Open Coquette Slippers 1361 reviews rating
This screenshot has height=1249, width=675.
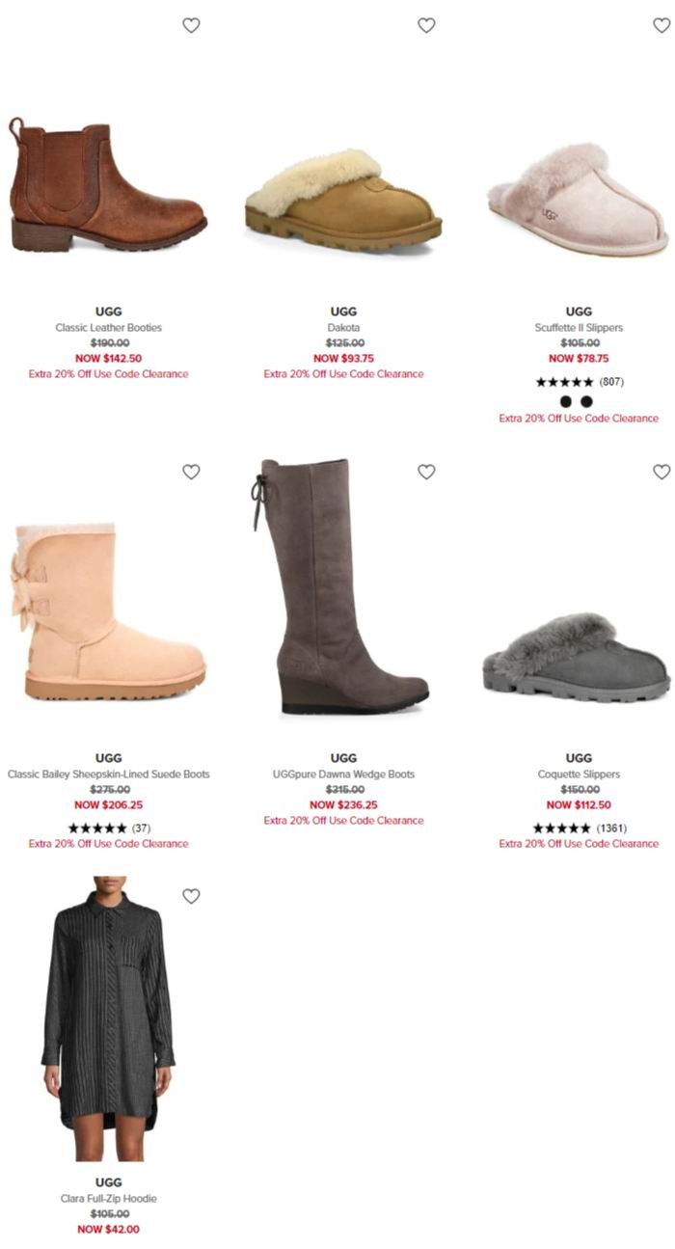[x=580, y=828]
